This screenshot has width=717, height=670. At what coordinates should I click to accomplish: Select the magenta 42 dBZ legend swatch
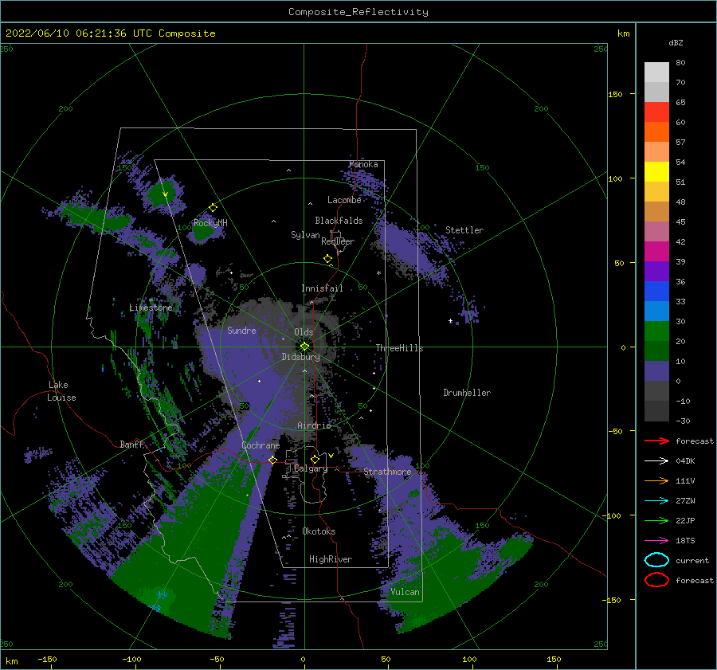(x=656, y=252)
